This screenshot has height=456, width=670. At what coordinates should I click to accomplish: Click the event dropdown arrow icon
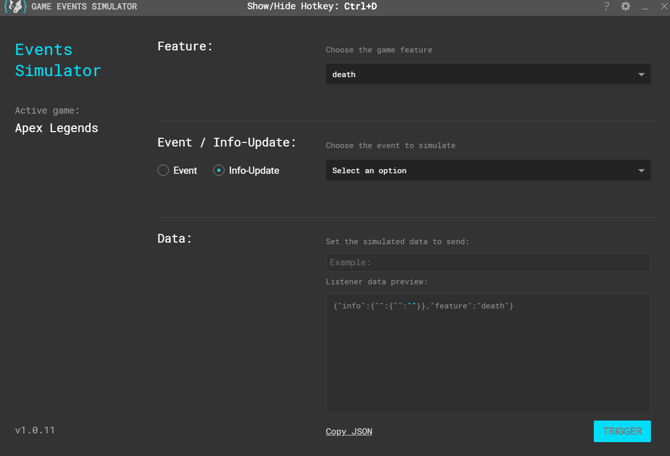point(641,171)
